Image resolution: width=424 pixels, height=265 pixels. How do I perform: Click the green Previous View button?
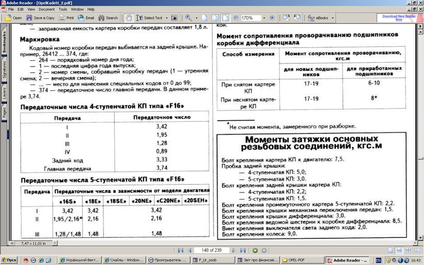point(255,250)
